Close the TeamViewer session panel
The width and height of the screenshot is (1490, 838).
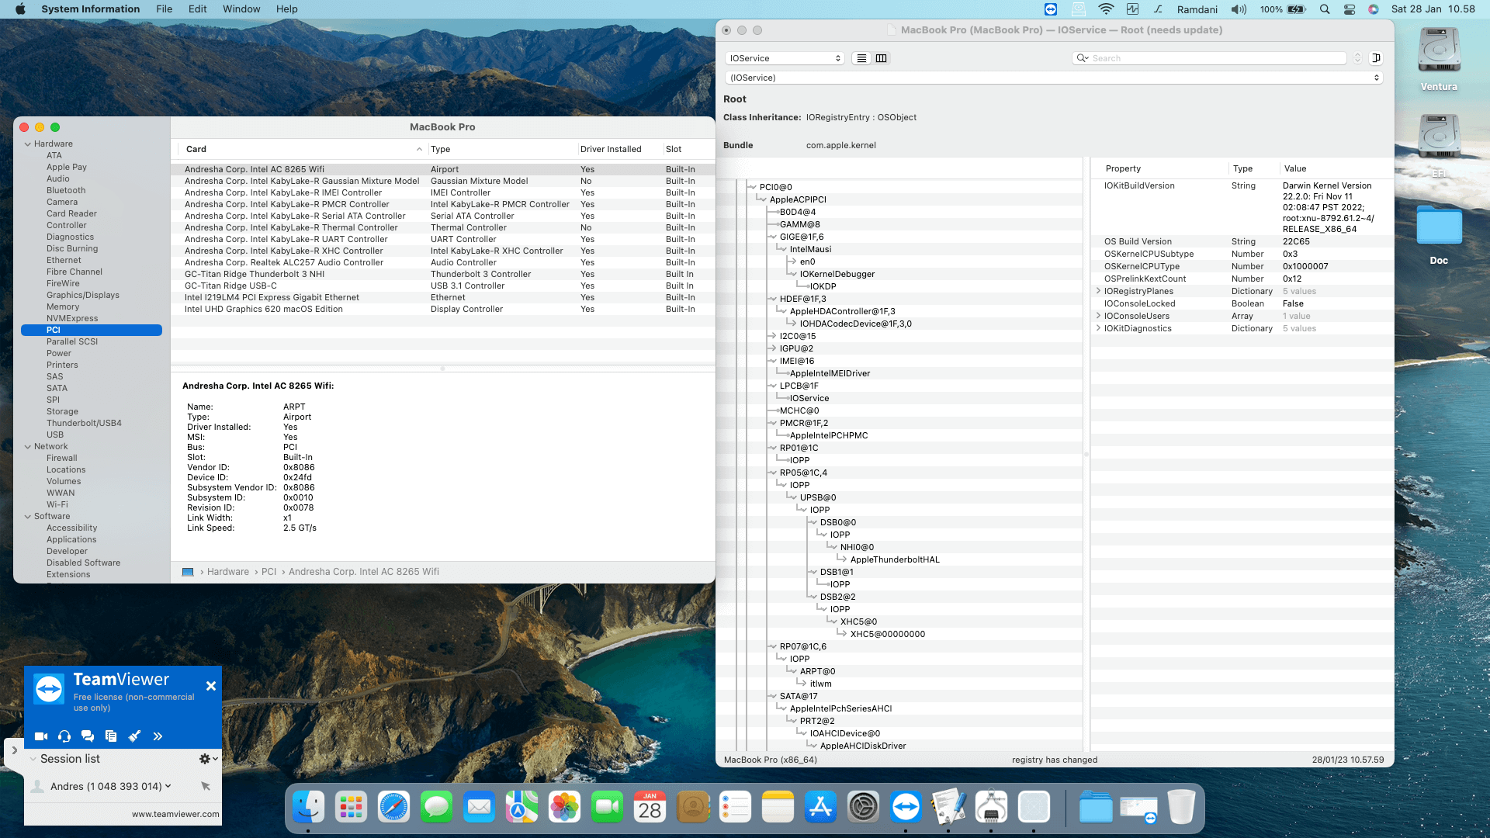coord(211,686)
